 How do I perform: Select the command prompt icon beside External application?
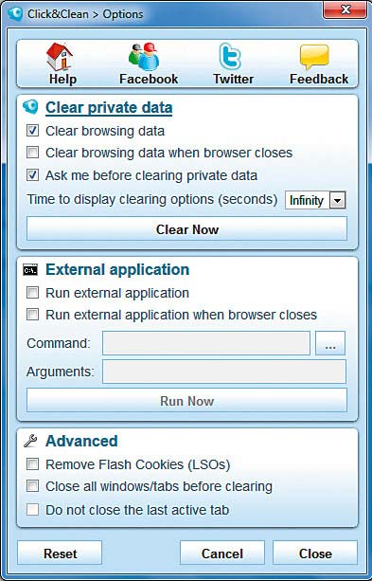coord(30,270)
